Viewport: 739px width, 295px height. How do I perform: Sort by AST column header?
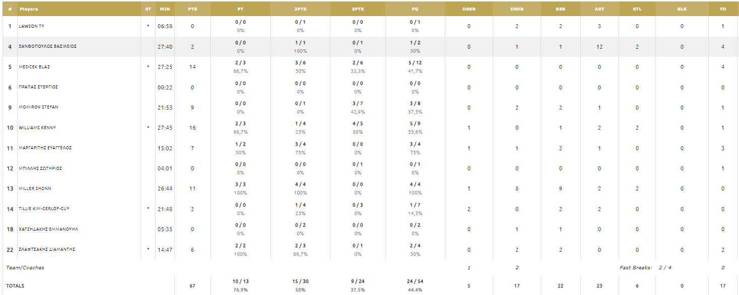pos(599,9)
